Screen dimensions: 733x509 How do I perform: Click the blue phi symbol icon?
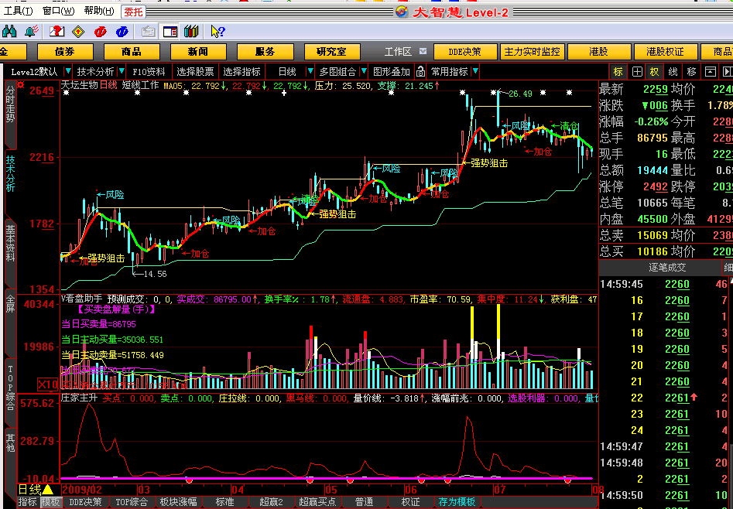(122, 31)
